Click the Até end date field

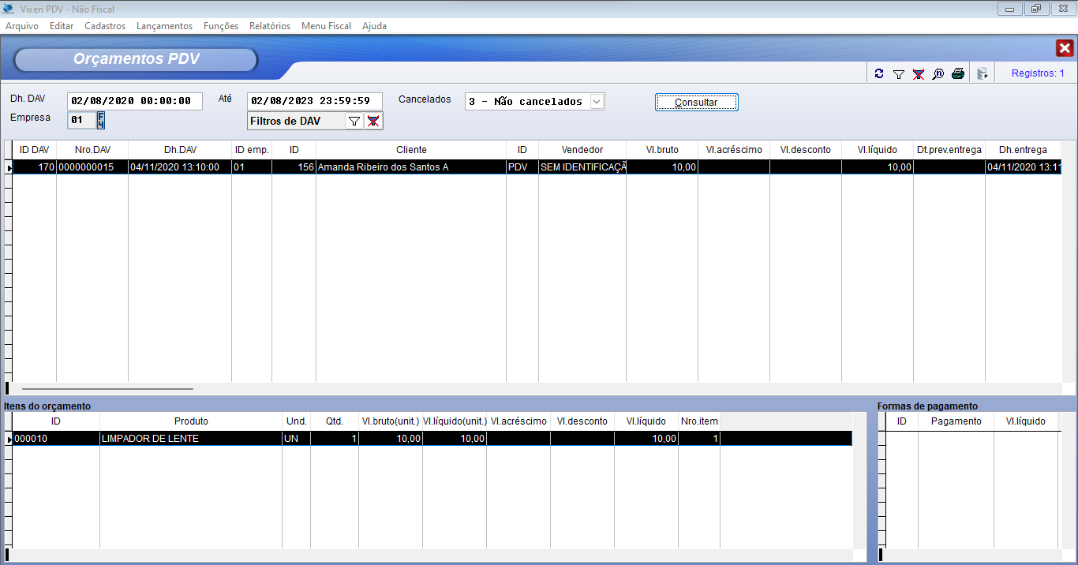click(x=314, y=101)
